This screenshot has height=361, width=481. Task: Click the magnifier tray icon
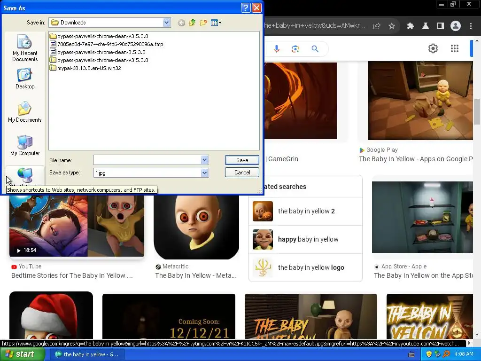446,354
